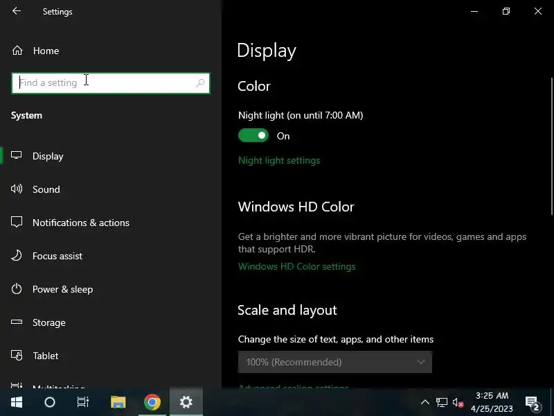Click the muted volume tray icon
554x416 pixels.
(x=458, y=403)
